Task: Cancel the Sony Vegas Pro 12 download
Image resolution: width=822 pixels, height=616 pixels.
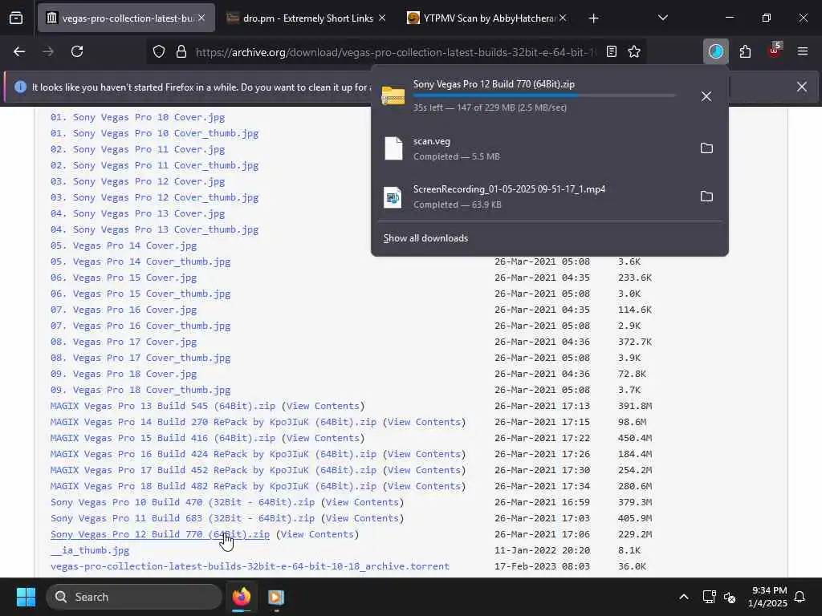Action: [x=706, y=96]
